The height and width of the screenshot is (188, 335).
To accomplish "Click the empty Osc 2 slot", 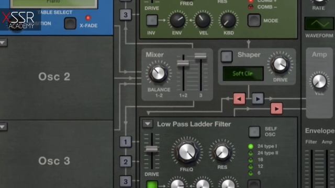I will click(x=57, y=78).
